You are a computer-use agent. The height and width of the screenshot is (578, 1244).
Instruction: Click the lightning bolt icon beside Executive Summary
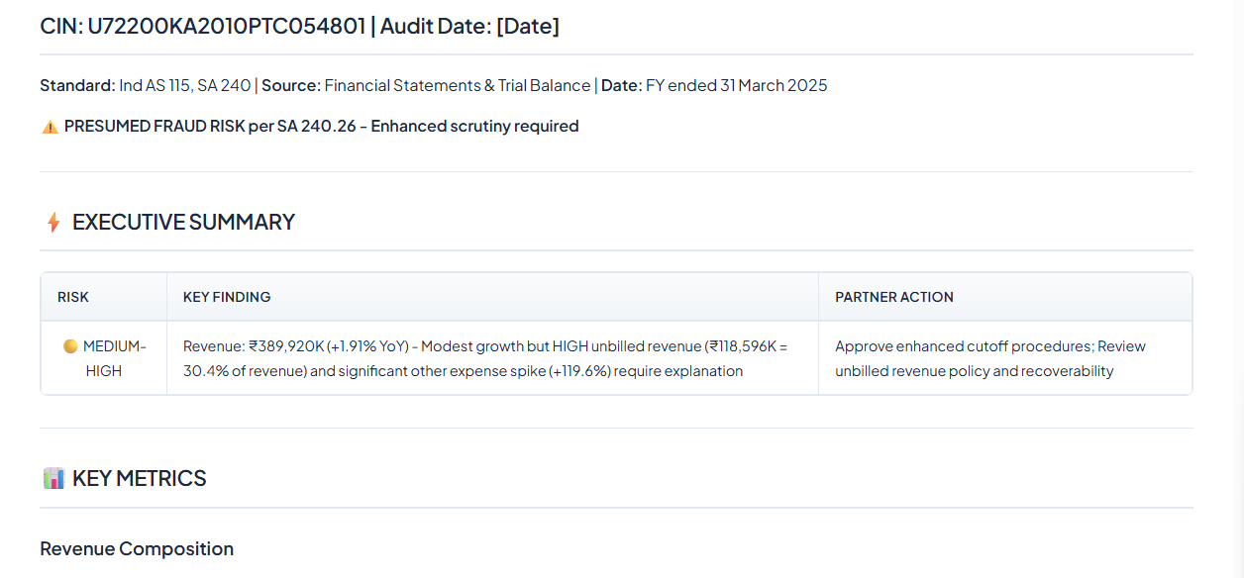coord(53,223)
